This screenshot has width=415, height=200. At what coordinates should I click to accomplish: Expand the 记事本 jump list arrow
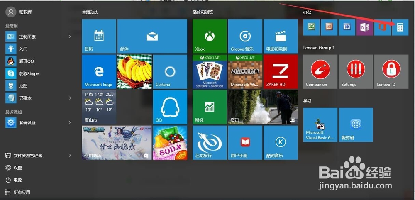pos(70,98)
